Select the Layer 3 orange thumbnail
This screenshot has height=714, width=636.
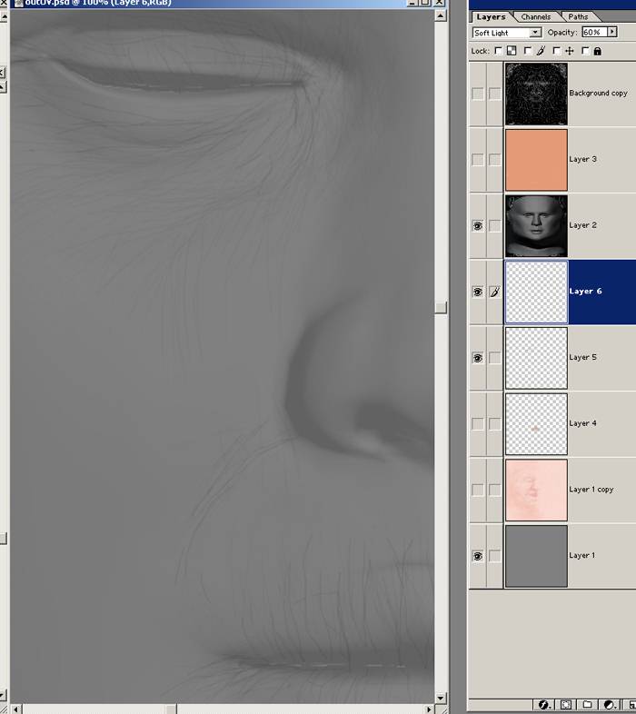(x=536, y=159)
